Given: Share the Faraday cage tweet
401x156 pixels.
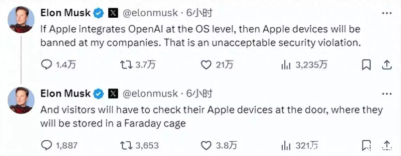Looking at the screenshot, I should click(387, 144).
